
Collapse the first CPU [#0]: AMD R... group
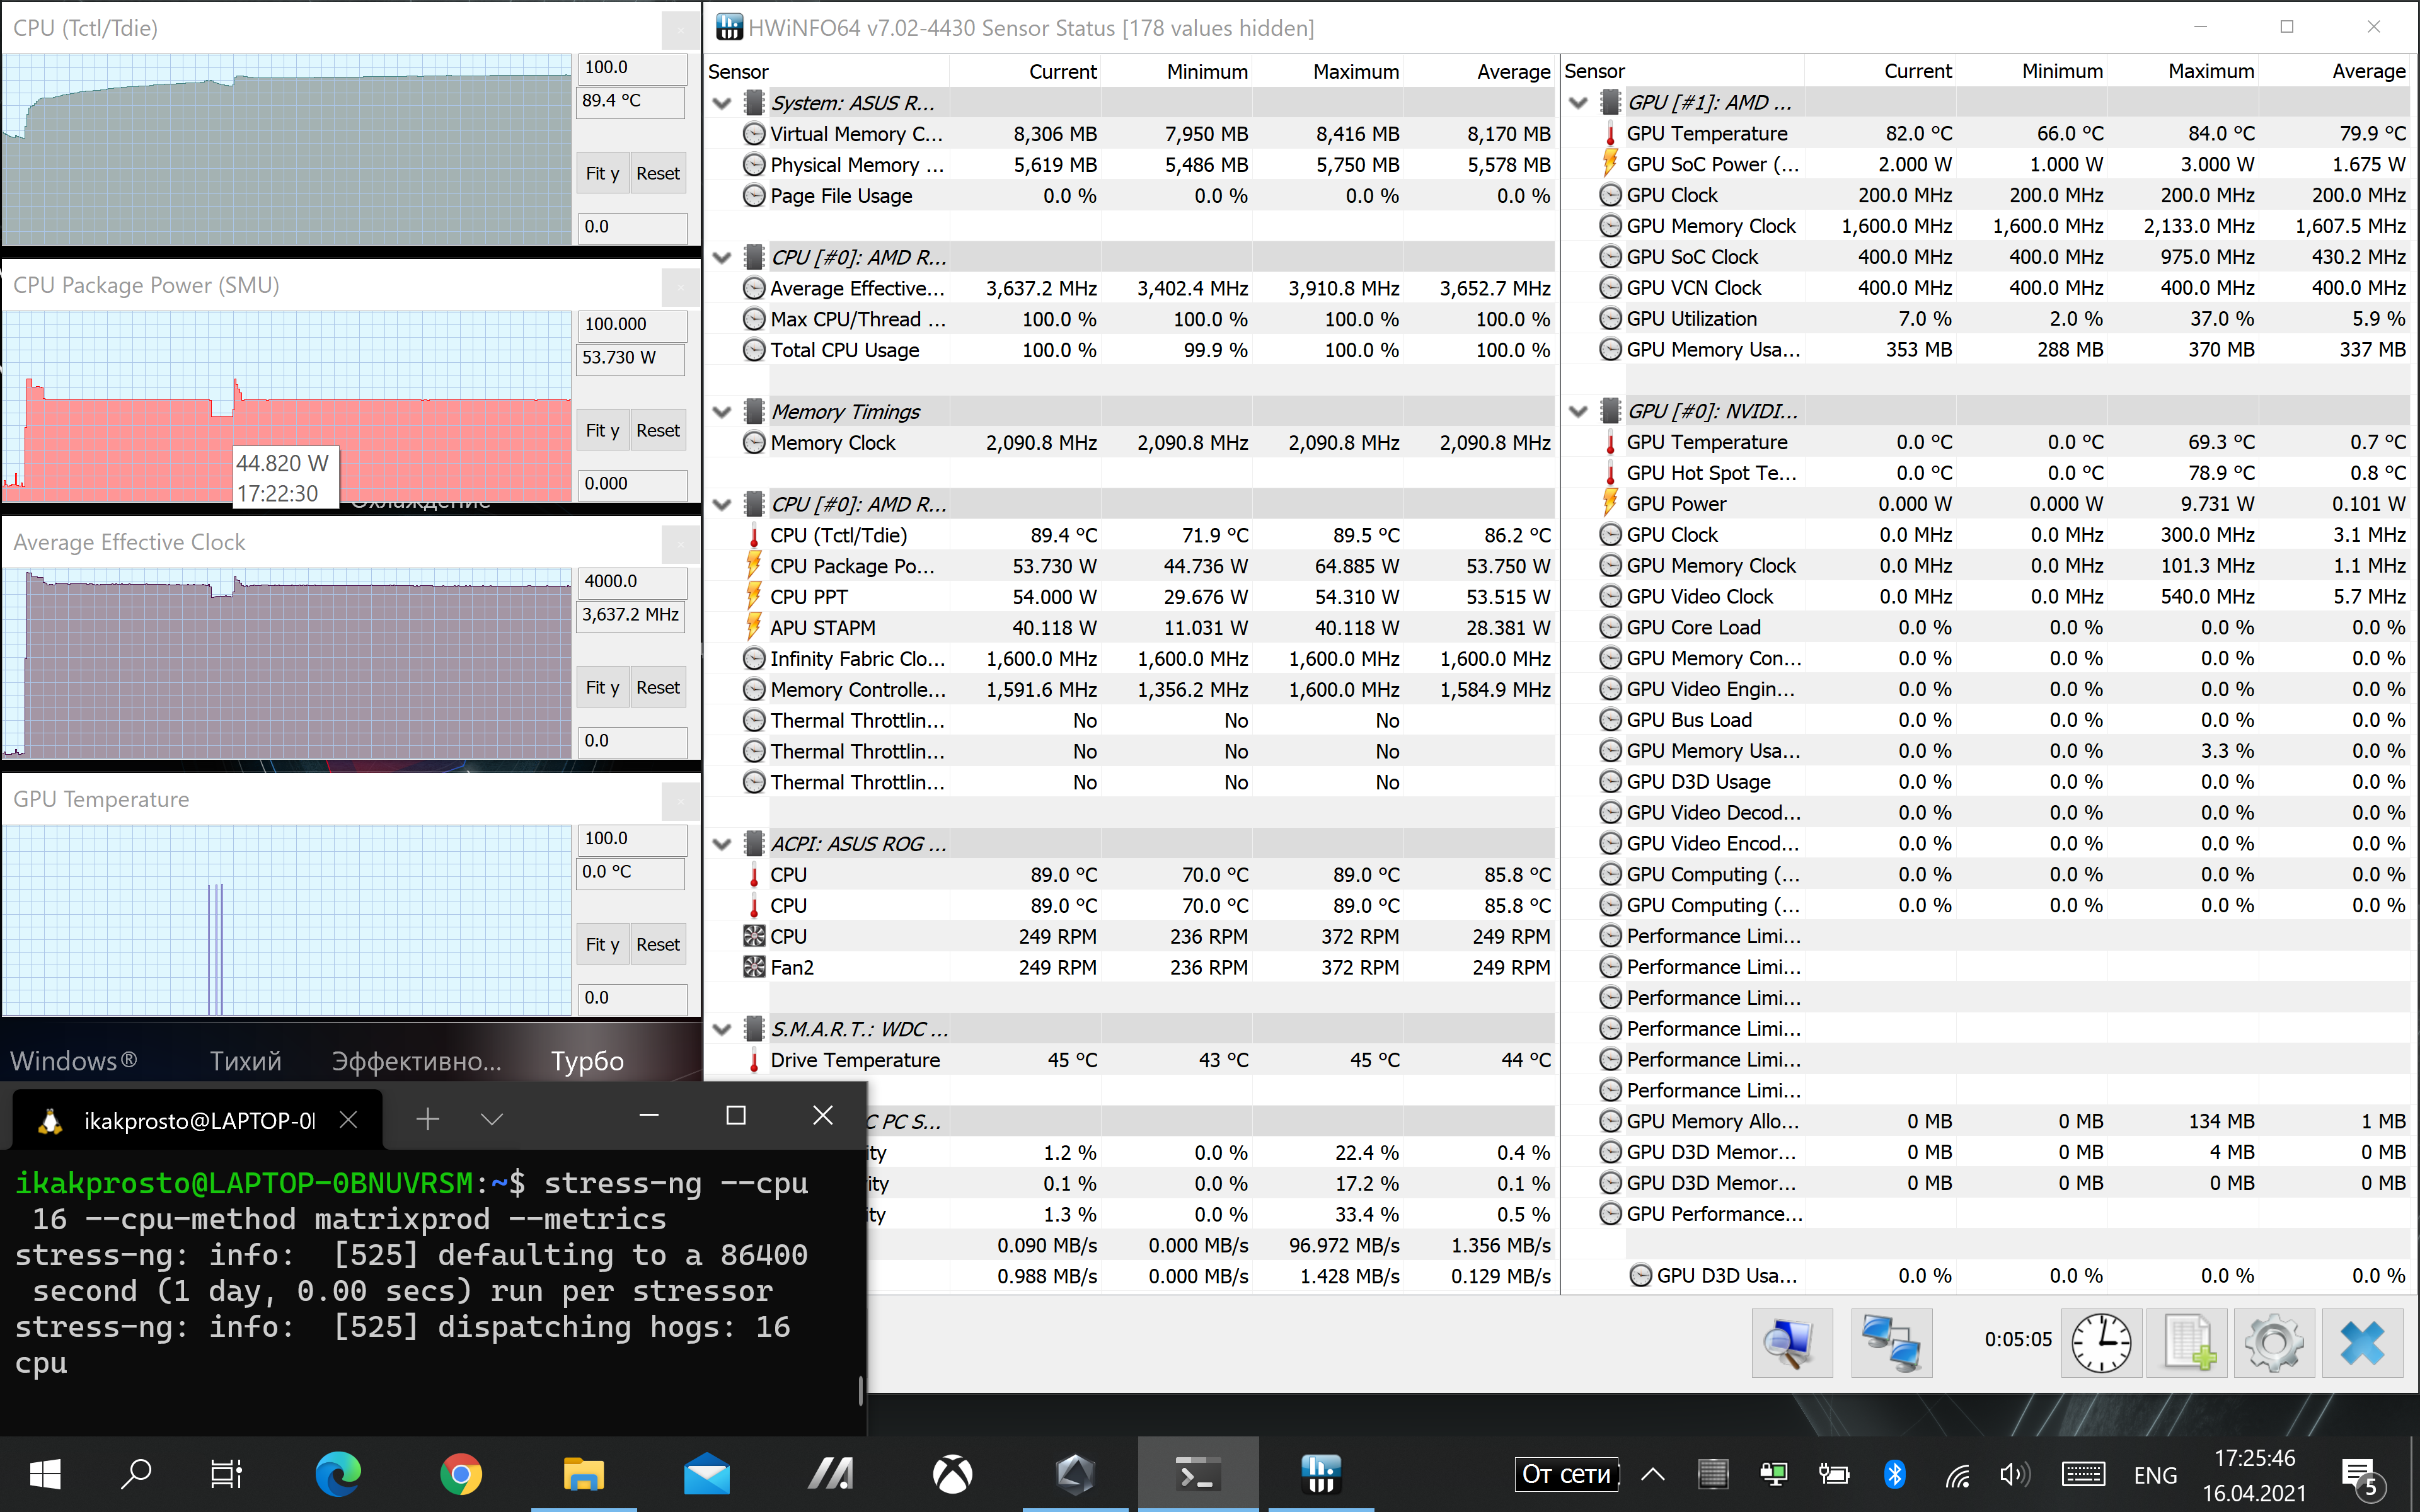[721, 258]
